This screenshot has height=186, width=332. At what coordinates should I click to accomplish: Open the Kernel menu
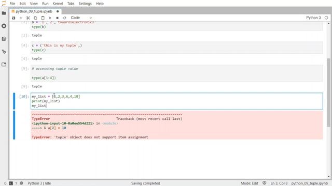coord(58,4)
